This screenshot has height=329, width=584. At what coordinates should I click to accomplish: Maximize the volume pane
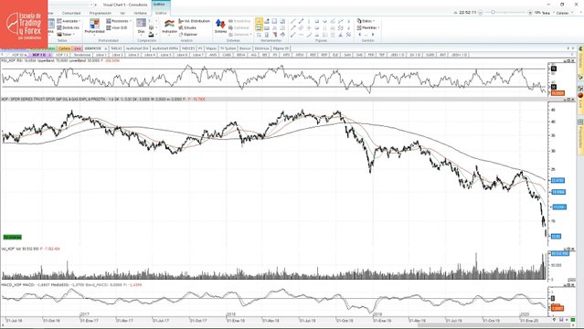[568, 249]
